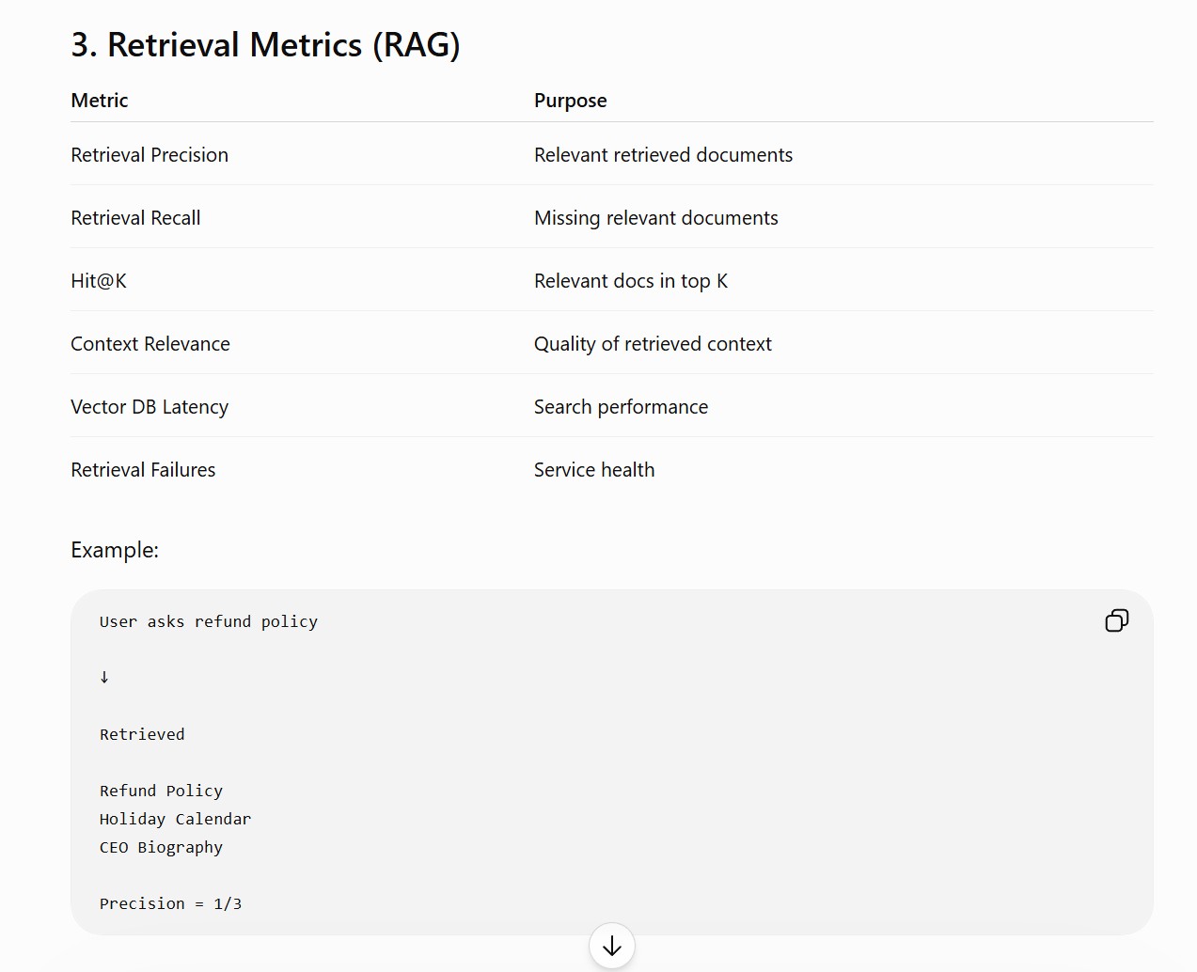Image resolution: width=1197 pixels, height=972 pixels.
Task: Select the 'Retrieval Recall' cell
Action: (135, 218)
